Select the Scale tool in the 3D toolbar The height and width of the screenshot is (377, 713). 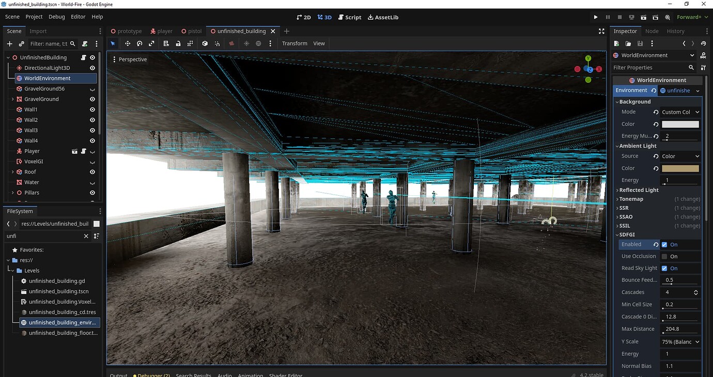pyautogui.click(x=150, y=43)
